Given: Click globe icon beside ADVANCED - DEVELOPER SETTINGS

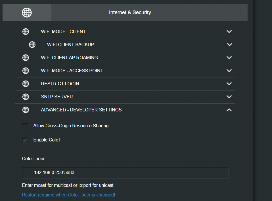Looking at the screenshot, I should pos(26,110).
